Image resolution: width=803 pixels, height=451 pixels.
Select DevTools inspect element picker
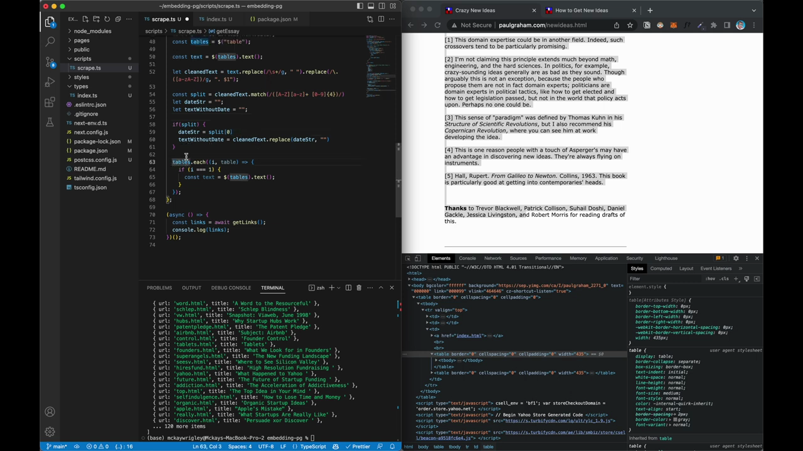point(408,258)
